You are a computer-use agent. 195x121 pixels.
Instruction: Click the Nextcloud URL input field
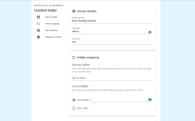[112, 21]
